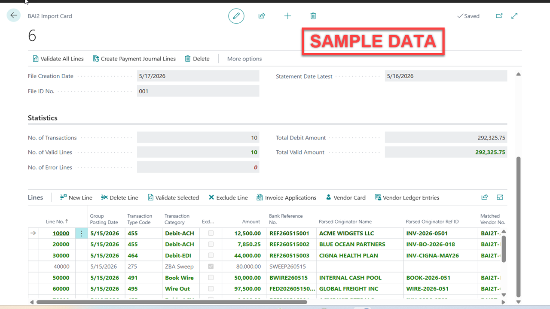Viewport: 550px width, 309px height.
Task: Click No. of Transactions value
Action: point(198,138)
